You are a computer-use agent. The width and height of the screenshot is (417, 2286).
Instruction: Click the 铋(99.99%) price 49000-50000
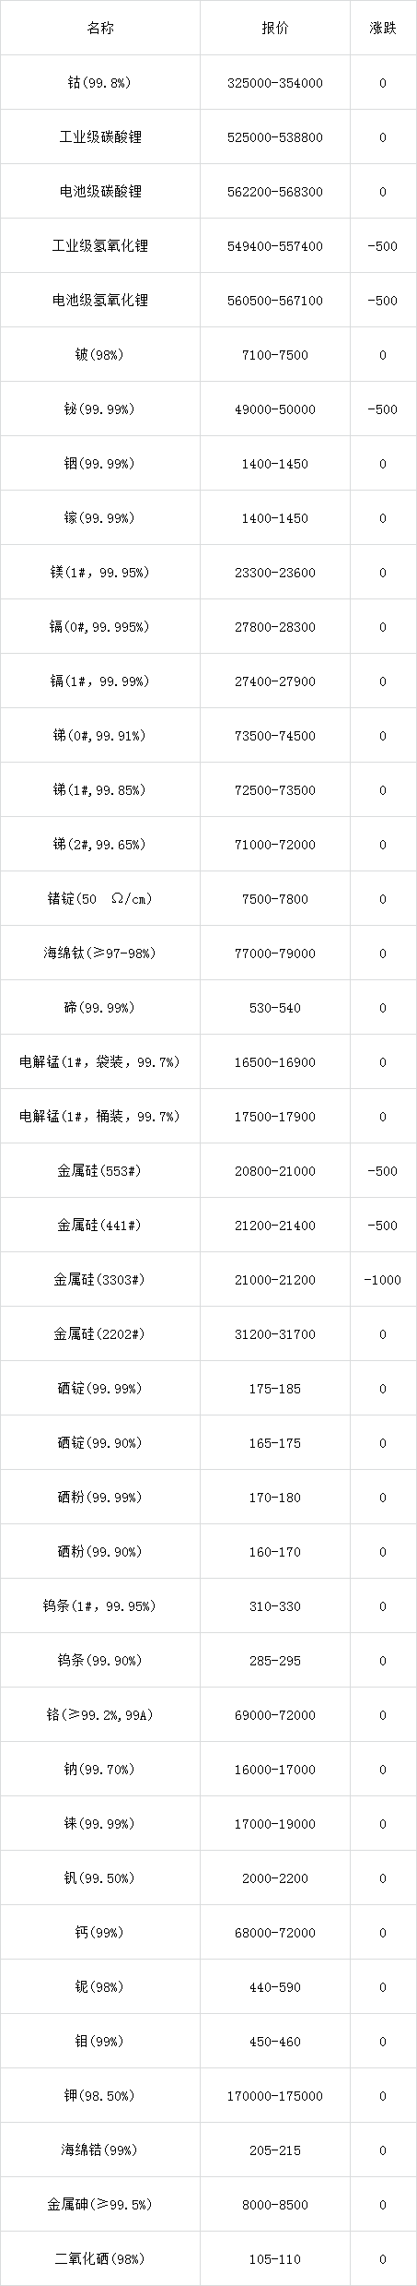(274, 409)
